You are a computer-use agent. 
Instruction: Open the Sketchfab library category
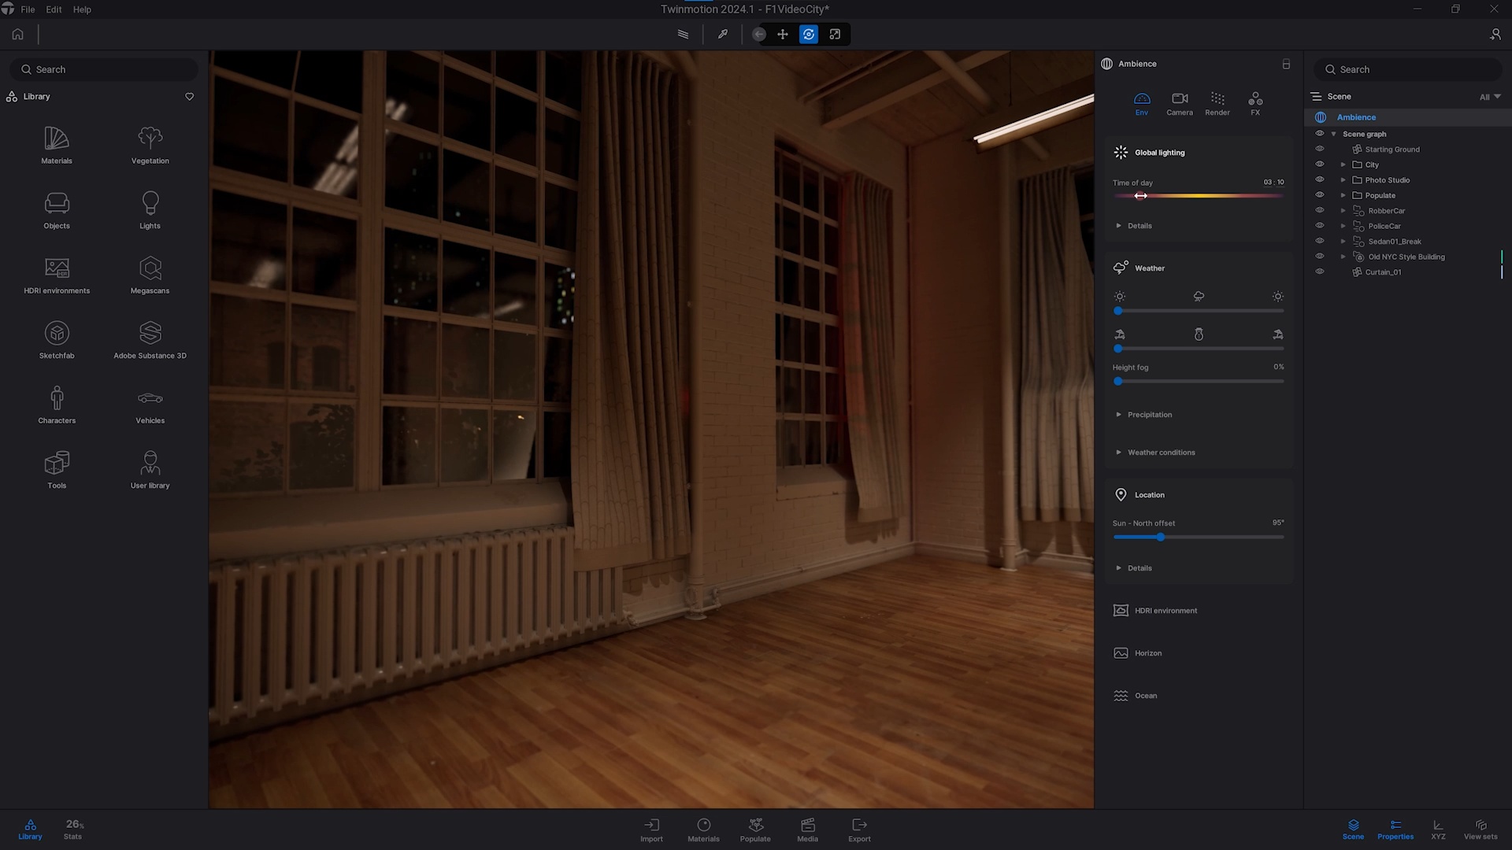pyautogui.click(x=57, y=340)
